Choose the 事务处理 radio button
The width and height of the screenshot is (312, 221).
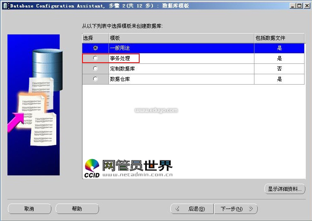96,58
